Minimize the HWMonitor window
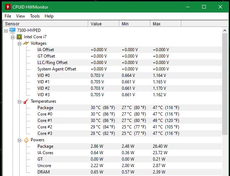This screenshot has width=230, height=176. point(188,7)
